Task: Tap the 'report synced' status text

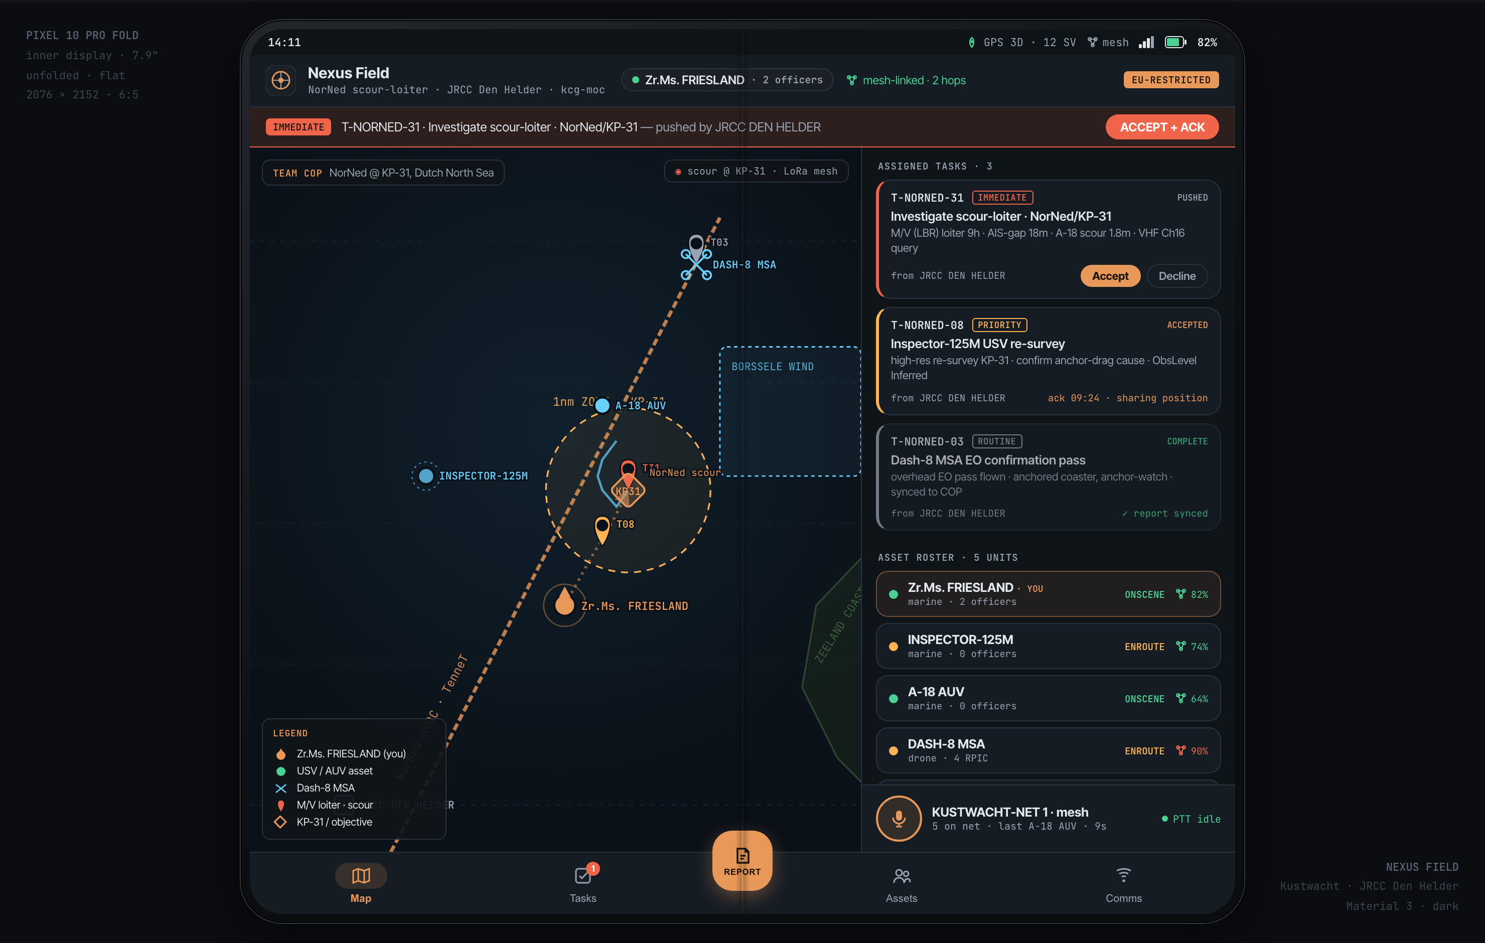Action: coord(1164,513)
